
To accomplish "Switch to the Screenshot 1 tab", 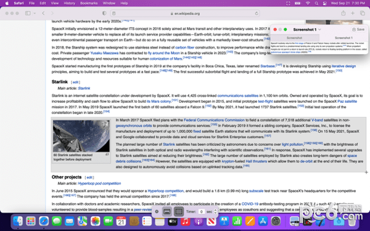I will (x=343, y=38).
